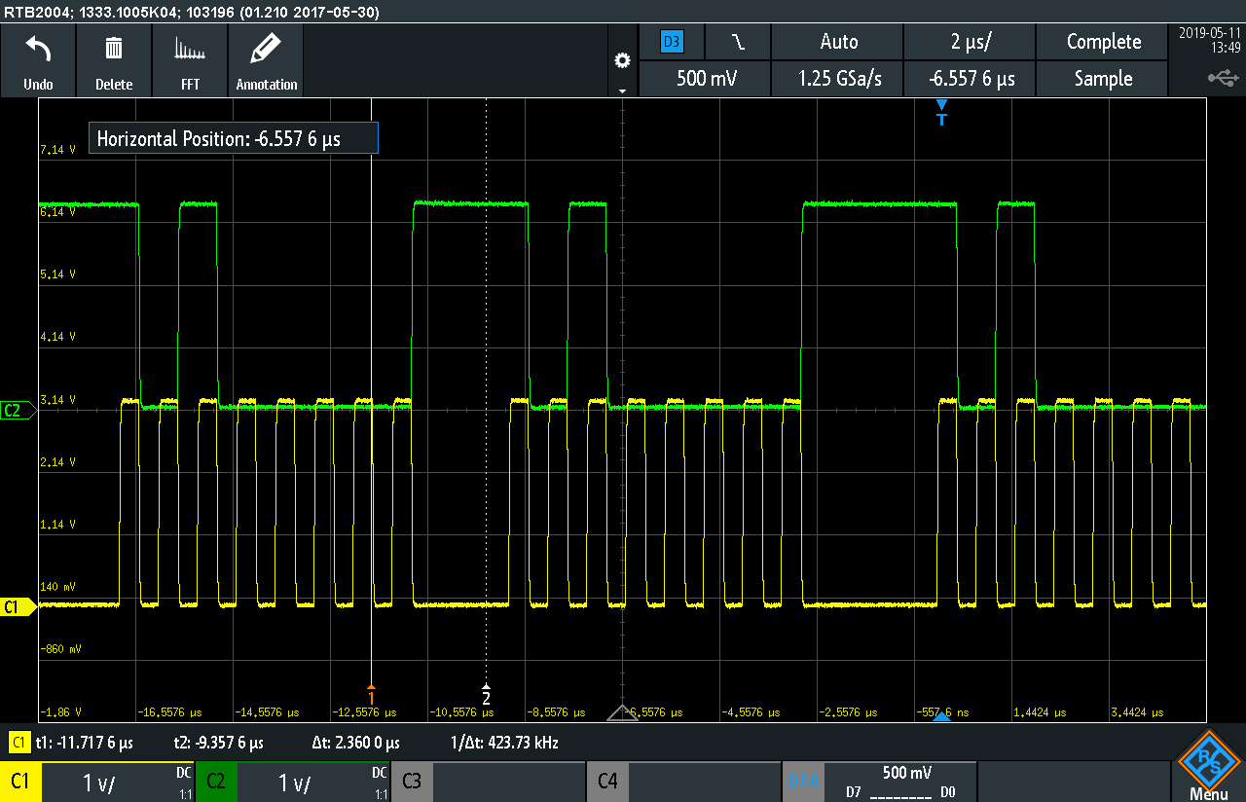Select the D3 trigger source box

click(x=672, y=42)
